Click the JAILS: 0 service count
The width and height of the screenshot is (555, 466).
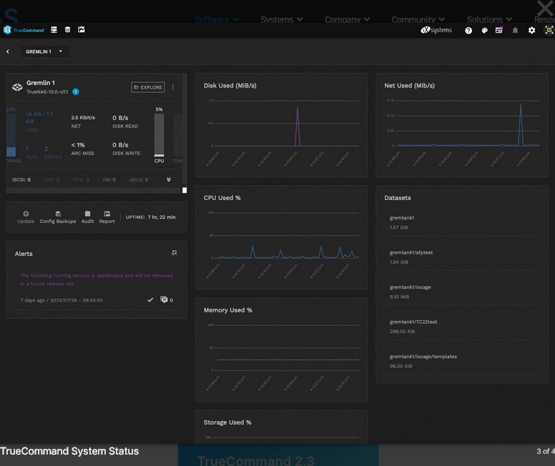pyautogui.click(x=139, y=179)
